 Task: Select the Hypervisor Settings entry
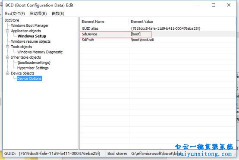tap(33, 68)
